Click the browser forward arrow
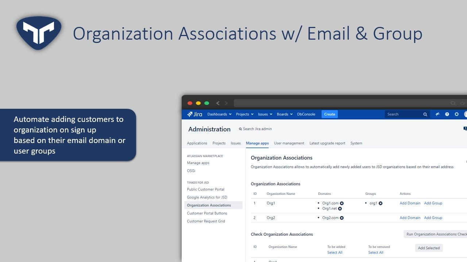Screen dimensions: 467x262 click(226, 103)
